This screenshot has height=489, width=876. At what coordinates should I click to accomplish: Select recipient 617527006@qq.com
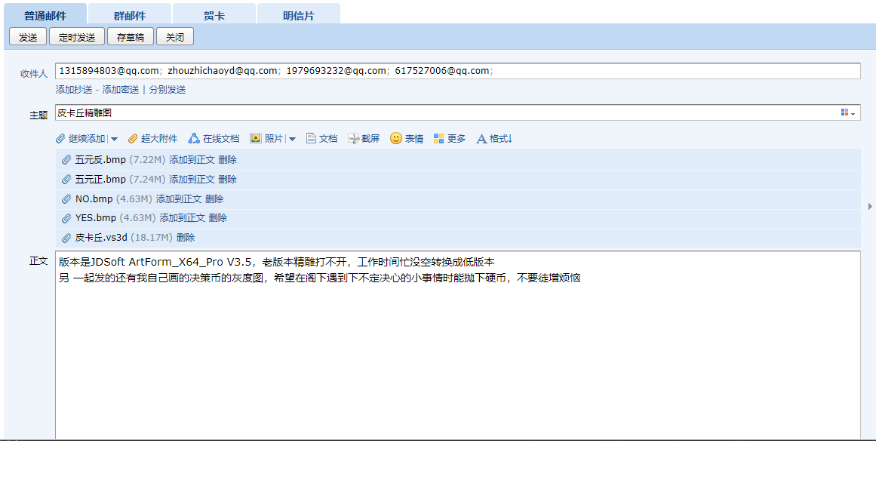click(442, 71)
